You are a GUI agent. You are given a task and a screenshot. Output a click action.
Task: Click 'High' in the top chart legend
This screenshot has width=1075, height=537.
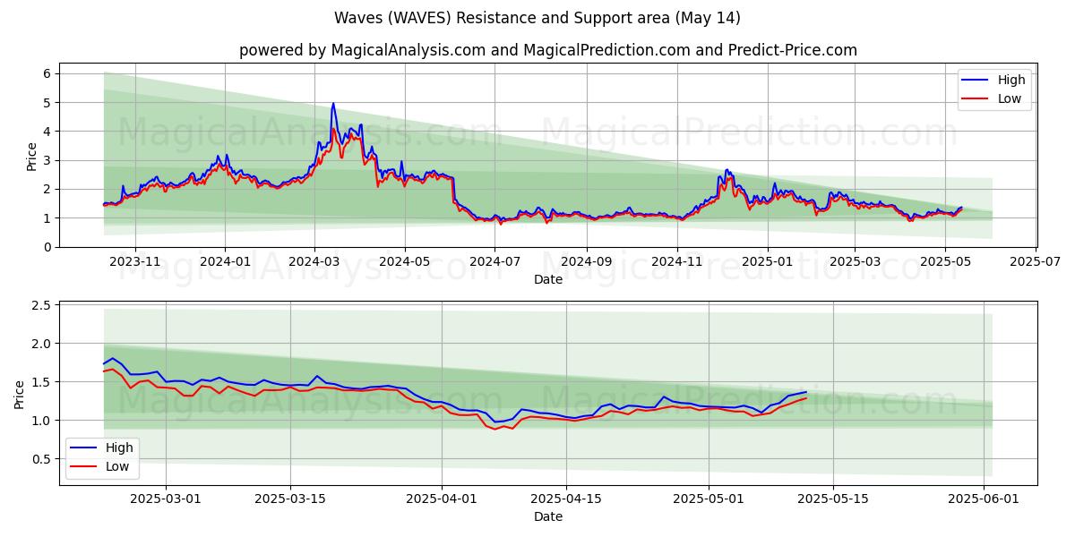pos(1011,80)
